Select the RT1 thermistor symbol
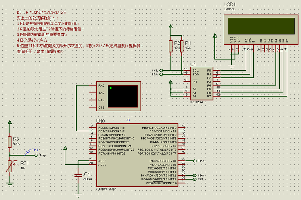Screen dimensions: 301x200 coord(10,166)
